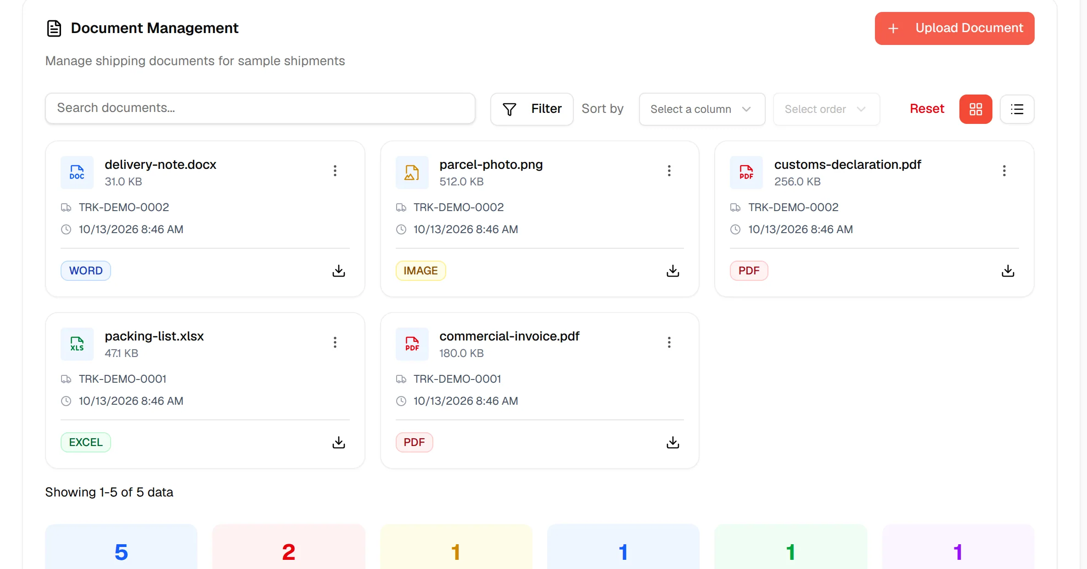1087x569 pixels.
Task: Download customs-declaration.pdf file
Action: (1008, 271)
